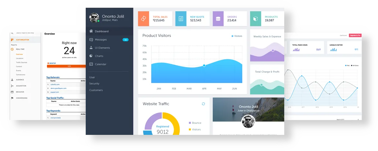The height and width of the screenshot is (151, 378).
Task: Open Calendar in the dark sidebar
Action: [x=100, y=64]
